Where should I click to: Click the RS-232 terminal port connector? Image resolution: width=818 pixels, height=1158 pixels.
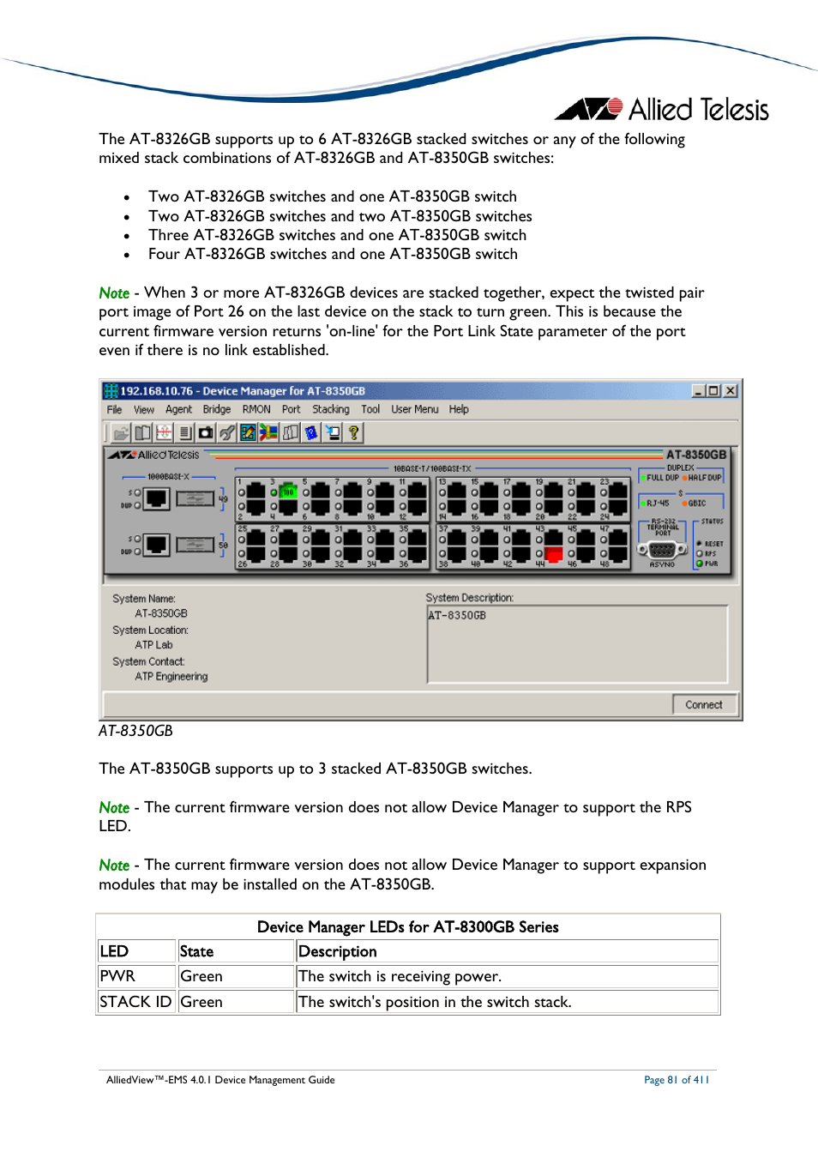662,551
